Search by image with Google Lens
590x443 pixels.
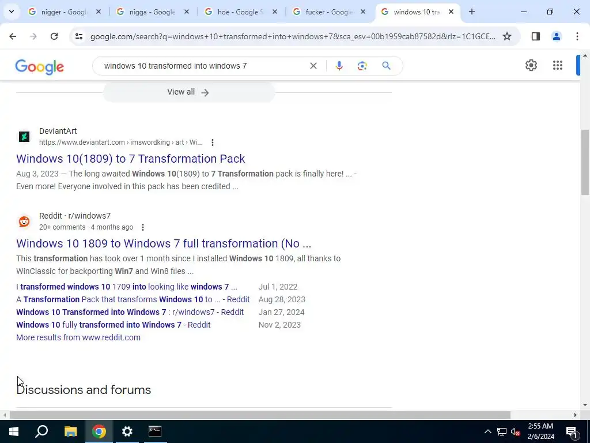click(362, 66)
